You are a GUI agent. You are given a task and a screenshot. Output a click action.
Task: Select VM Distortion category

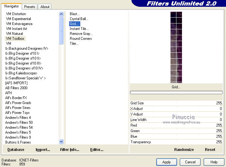[16, 14]
